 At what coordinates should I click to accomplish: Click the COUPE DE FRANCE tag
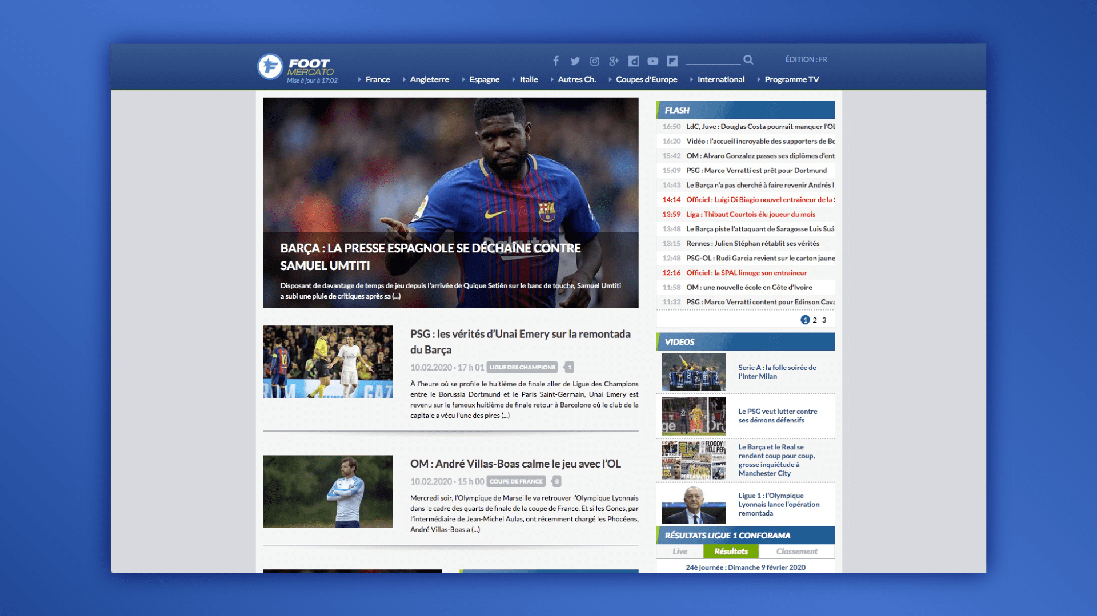pos(515,481)
